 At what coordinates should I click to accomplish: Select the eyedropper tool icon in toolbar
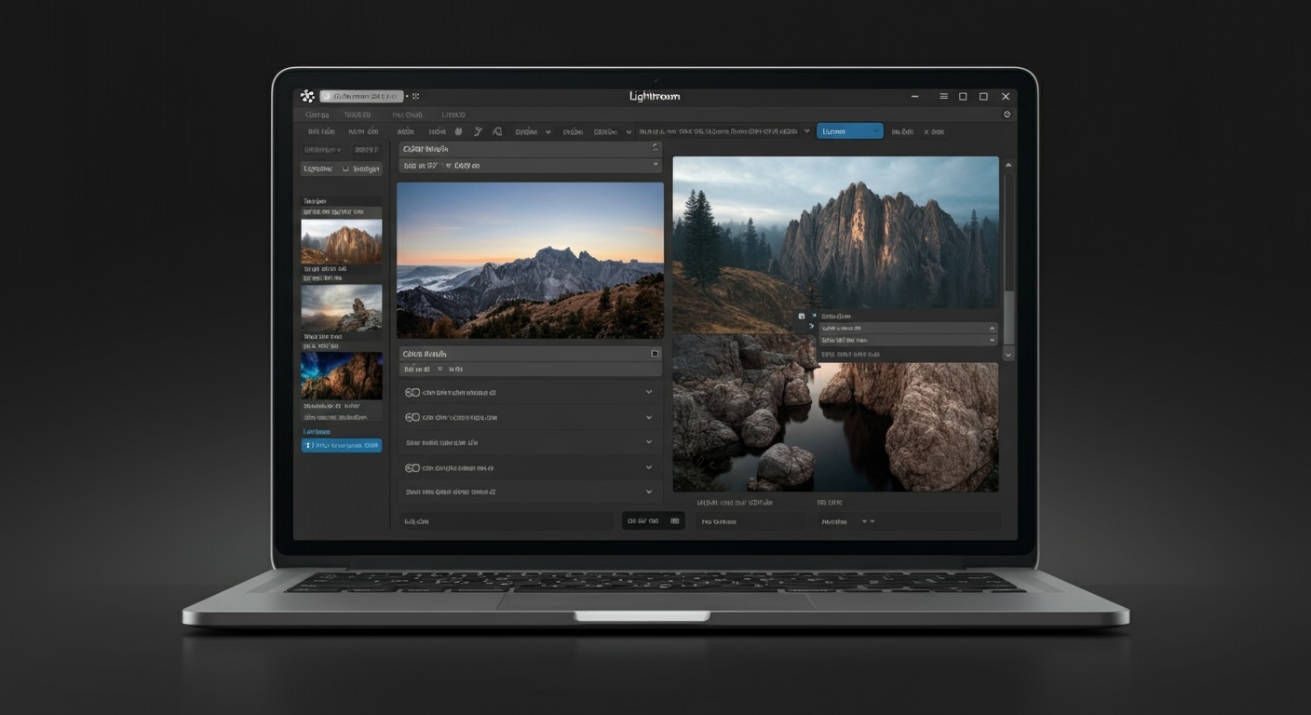478,132
